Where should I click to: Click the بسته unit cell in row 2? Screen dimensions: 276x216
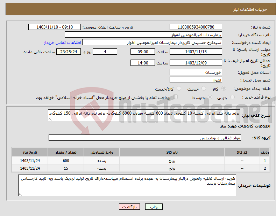point(102,168)
